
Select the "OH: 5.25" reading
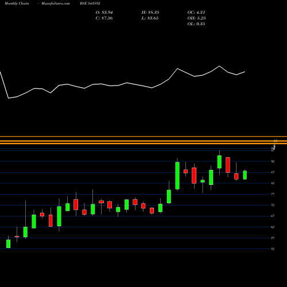tap(196, 18)
